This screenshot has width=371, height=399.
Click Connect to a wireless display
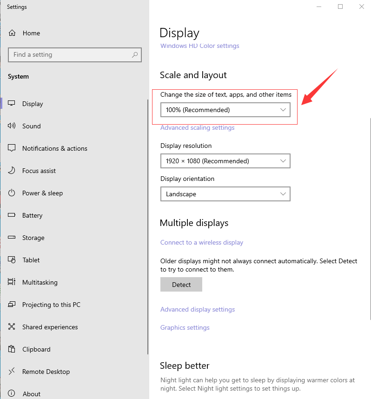[x=202, y=242]
